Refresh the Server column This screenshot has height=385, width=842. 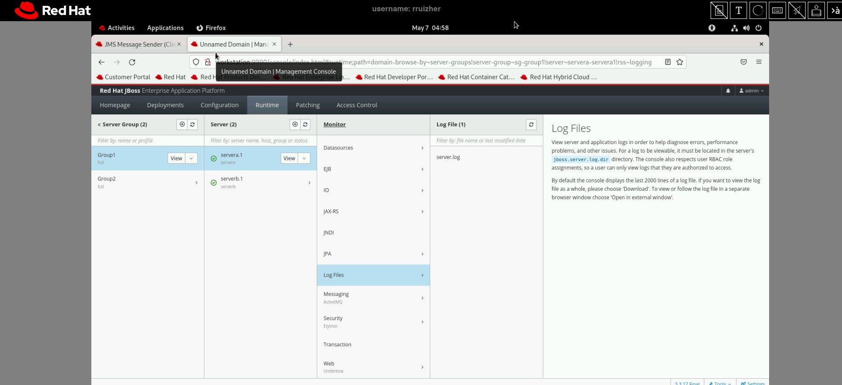[306, 124]
